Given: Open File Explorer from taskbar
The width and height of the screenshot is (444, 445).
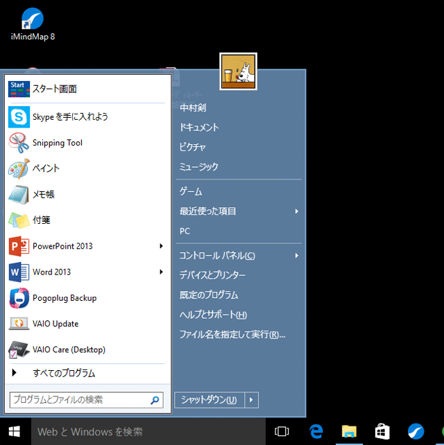Looking at the screenshot, I should coord(349,432).
